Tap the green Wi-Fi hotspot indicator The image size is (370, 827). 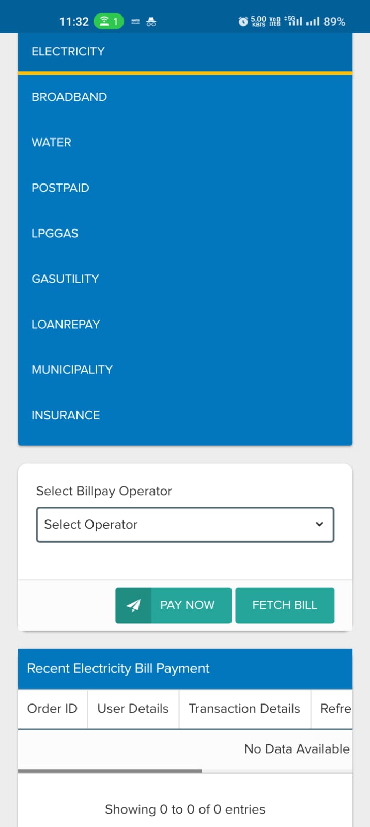[x=109, y=21]
